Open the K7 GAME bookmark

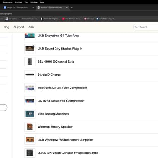pos(106,19)
